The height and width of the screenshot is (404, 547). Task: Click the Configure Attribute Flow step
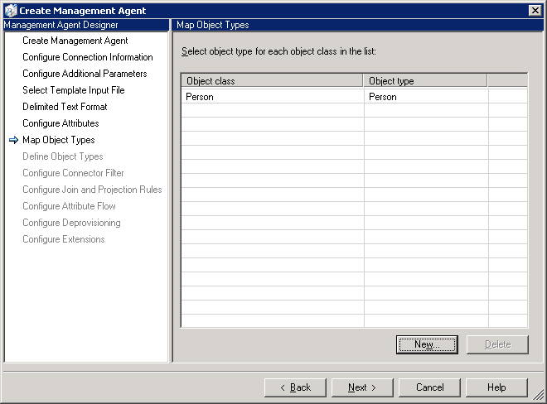[69, 206]
